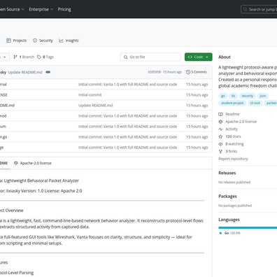
Task: Open Apache-2.0 license link in About sidebar
Action: click(x=241, y=122)
